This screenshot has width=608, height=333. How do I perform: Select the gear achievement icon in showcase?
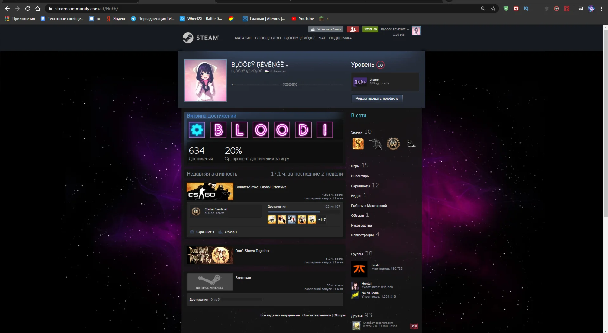pyautogui.click(x=197, y=130)
